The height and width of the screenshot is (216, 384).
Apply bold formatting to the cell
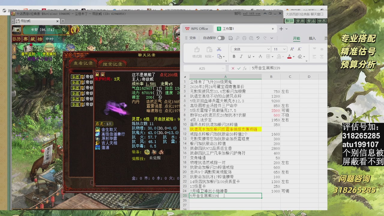point(234,56)
